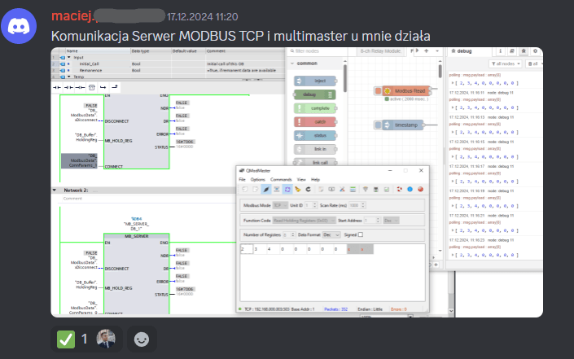Open the Data Format dropdown
The image size is (574, 359).
[332, 235]
